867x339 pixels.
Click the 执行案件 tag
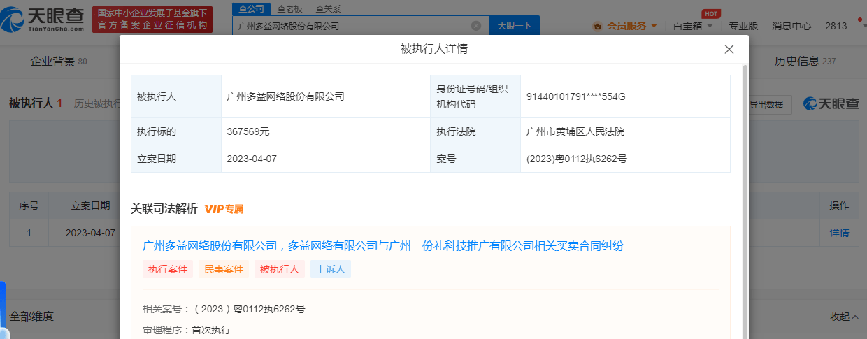pos(168,269)
